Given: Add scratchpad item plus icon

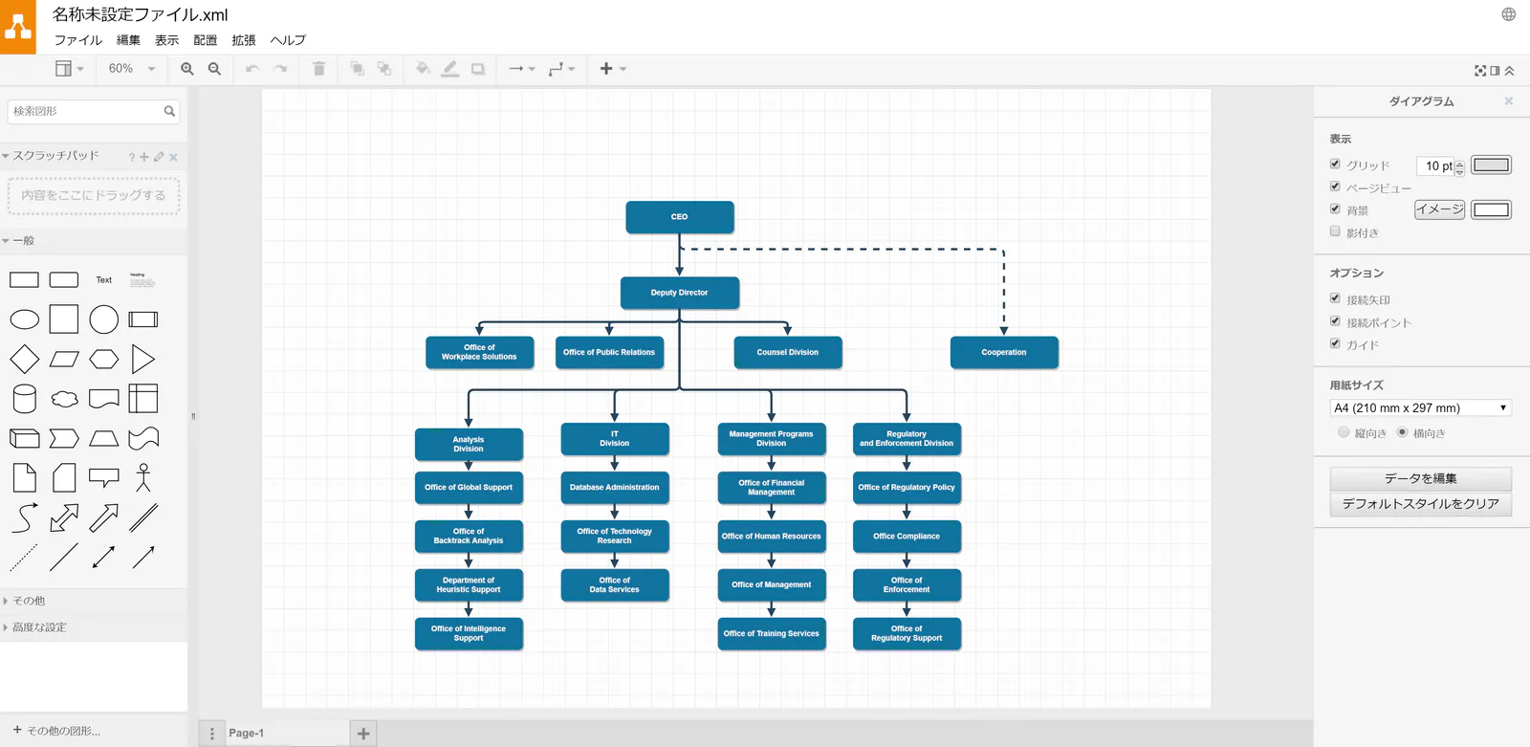Looking at the screenshot, I should point(144,157).
